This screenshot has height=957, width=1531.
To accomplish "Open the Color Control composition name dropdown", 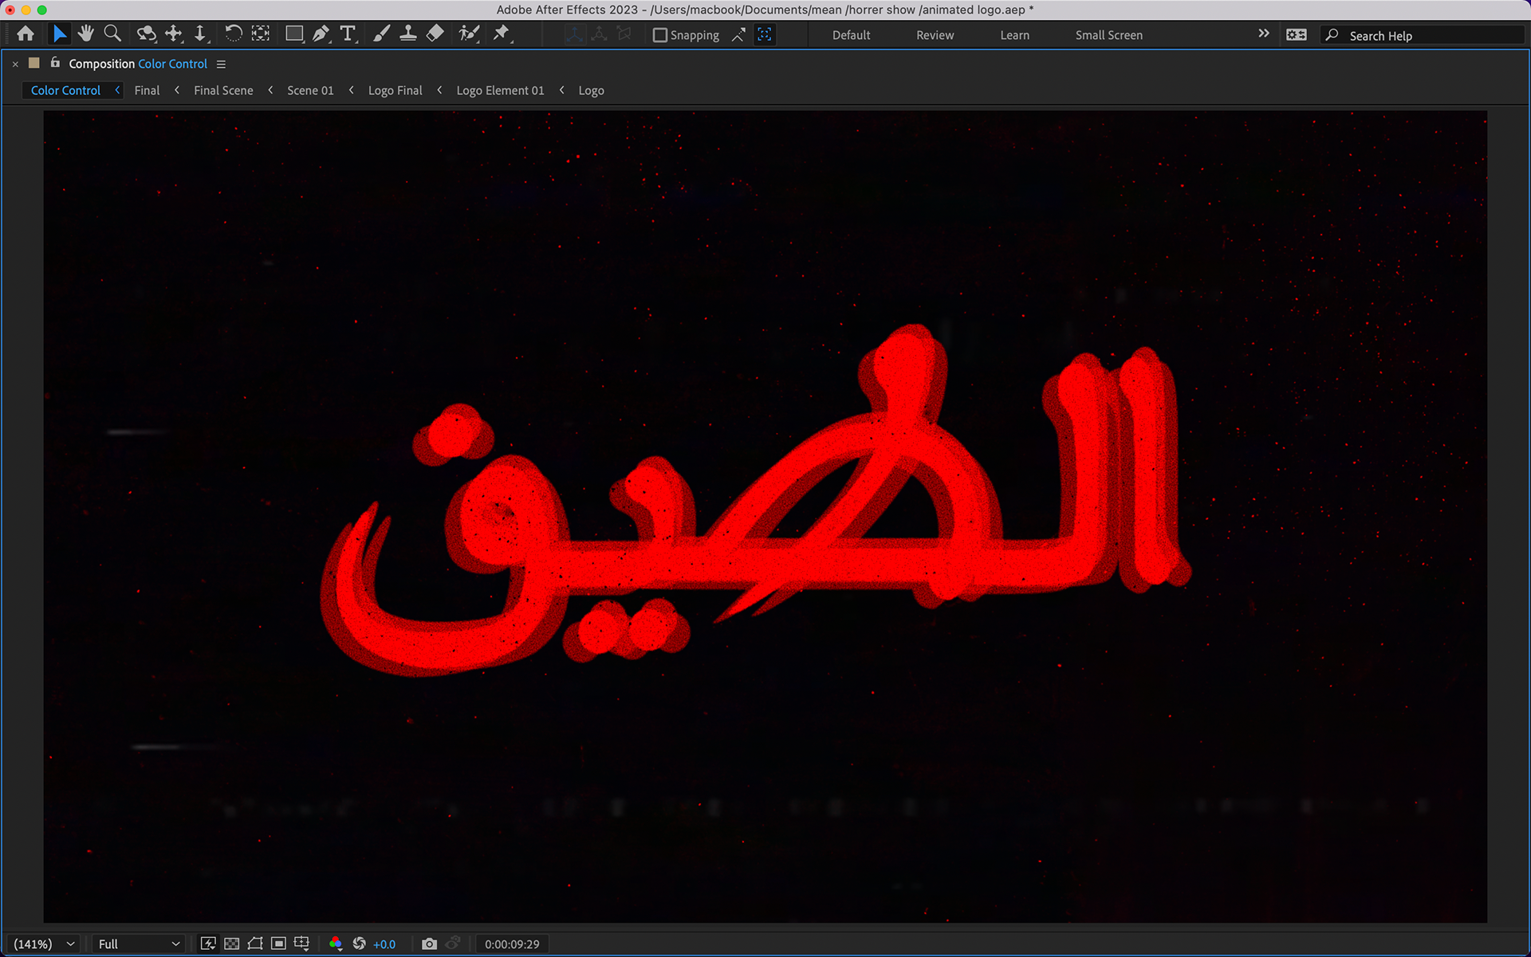I will (x=172, y=64).
